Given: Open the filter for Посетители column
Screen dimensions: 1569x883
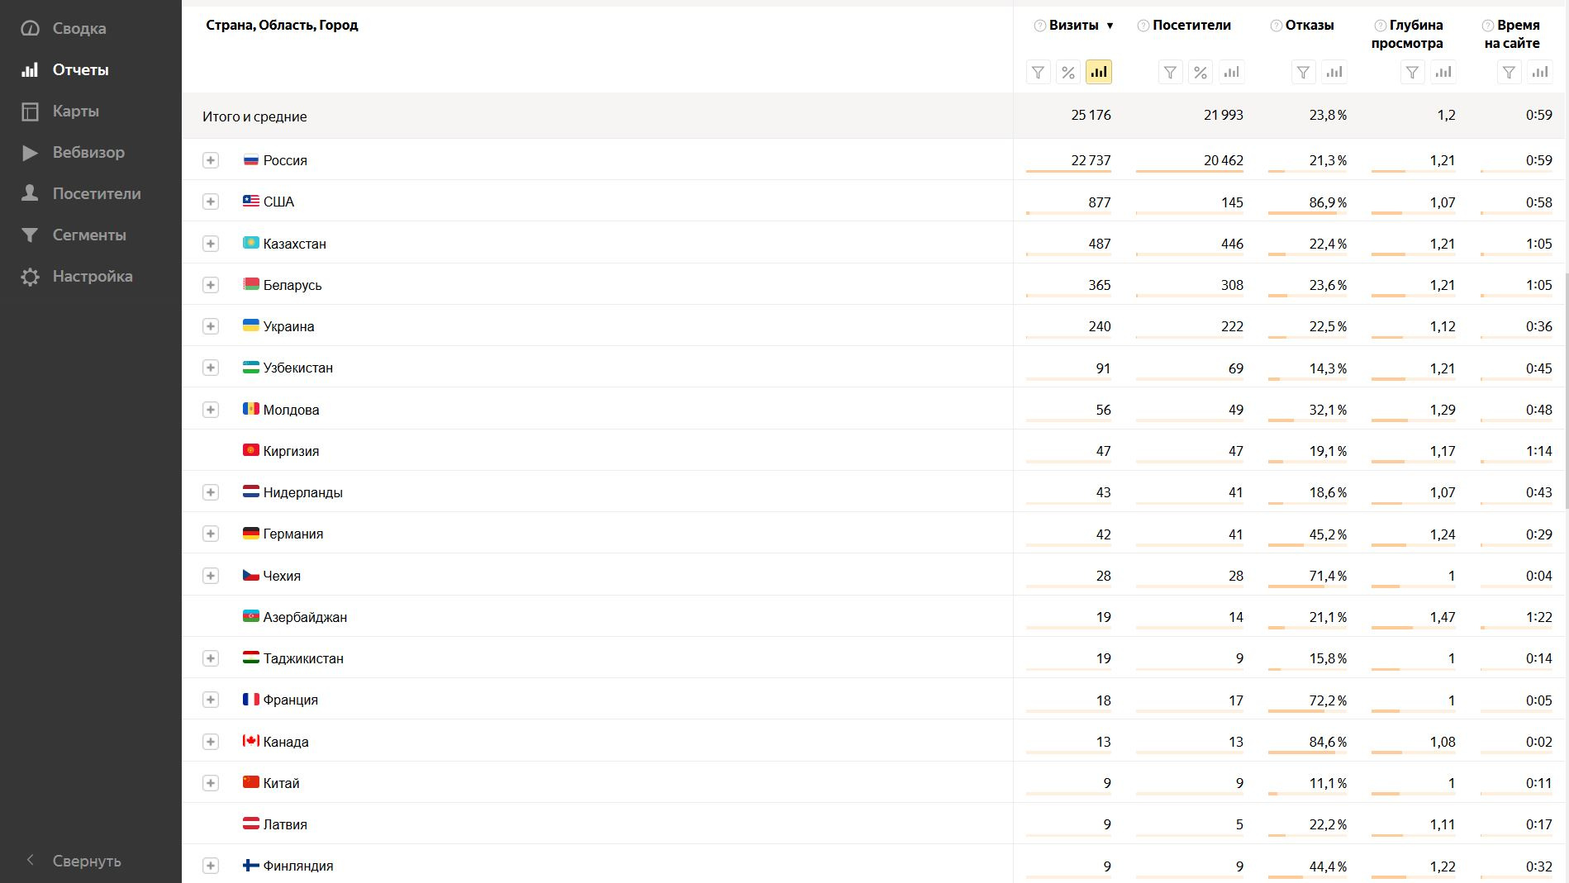Looking at the screenshot, I should point(1170,73).
